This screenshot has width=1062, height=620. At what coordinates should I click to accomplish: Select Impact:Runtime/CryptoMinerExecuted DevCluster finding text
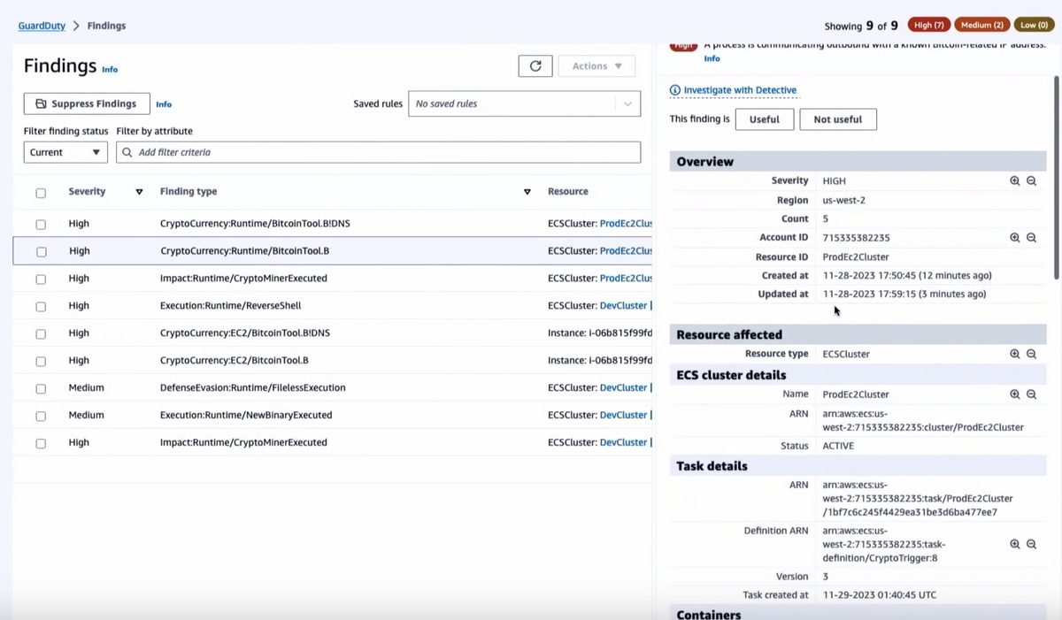[x=243, y=442]
